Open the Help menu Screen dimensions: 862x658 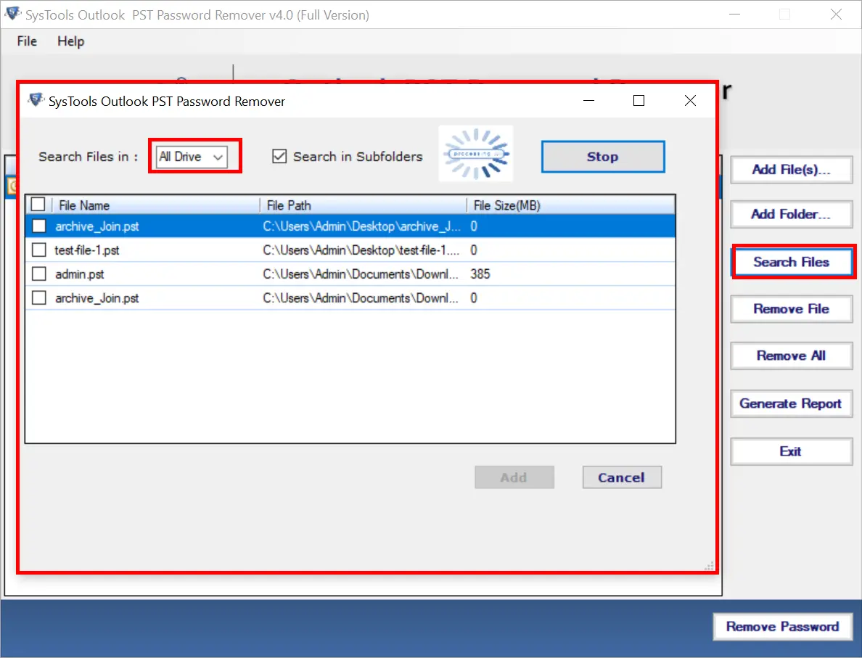71,41
